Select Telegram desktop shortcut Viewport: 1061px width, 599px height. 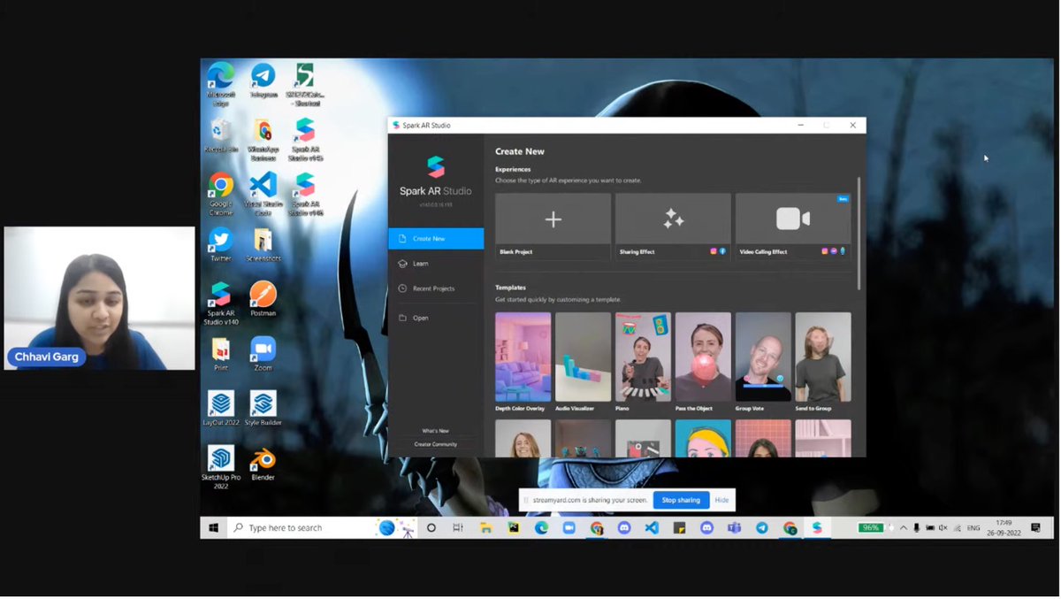pyautogui.click(x=263, y=81)
